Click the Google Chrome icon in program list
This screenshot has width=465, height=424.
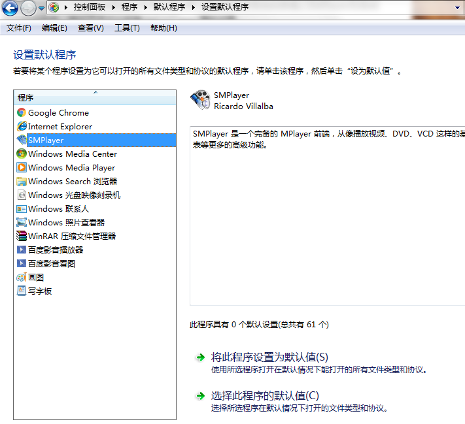(22, 112)
